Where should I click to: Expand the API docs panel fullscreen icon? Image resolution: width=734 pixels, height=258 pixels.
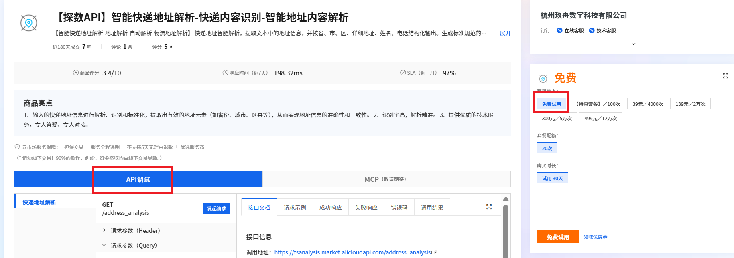[x=489, y=207]
